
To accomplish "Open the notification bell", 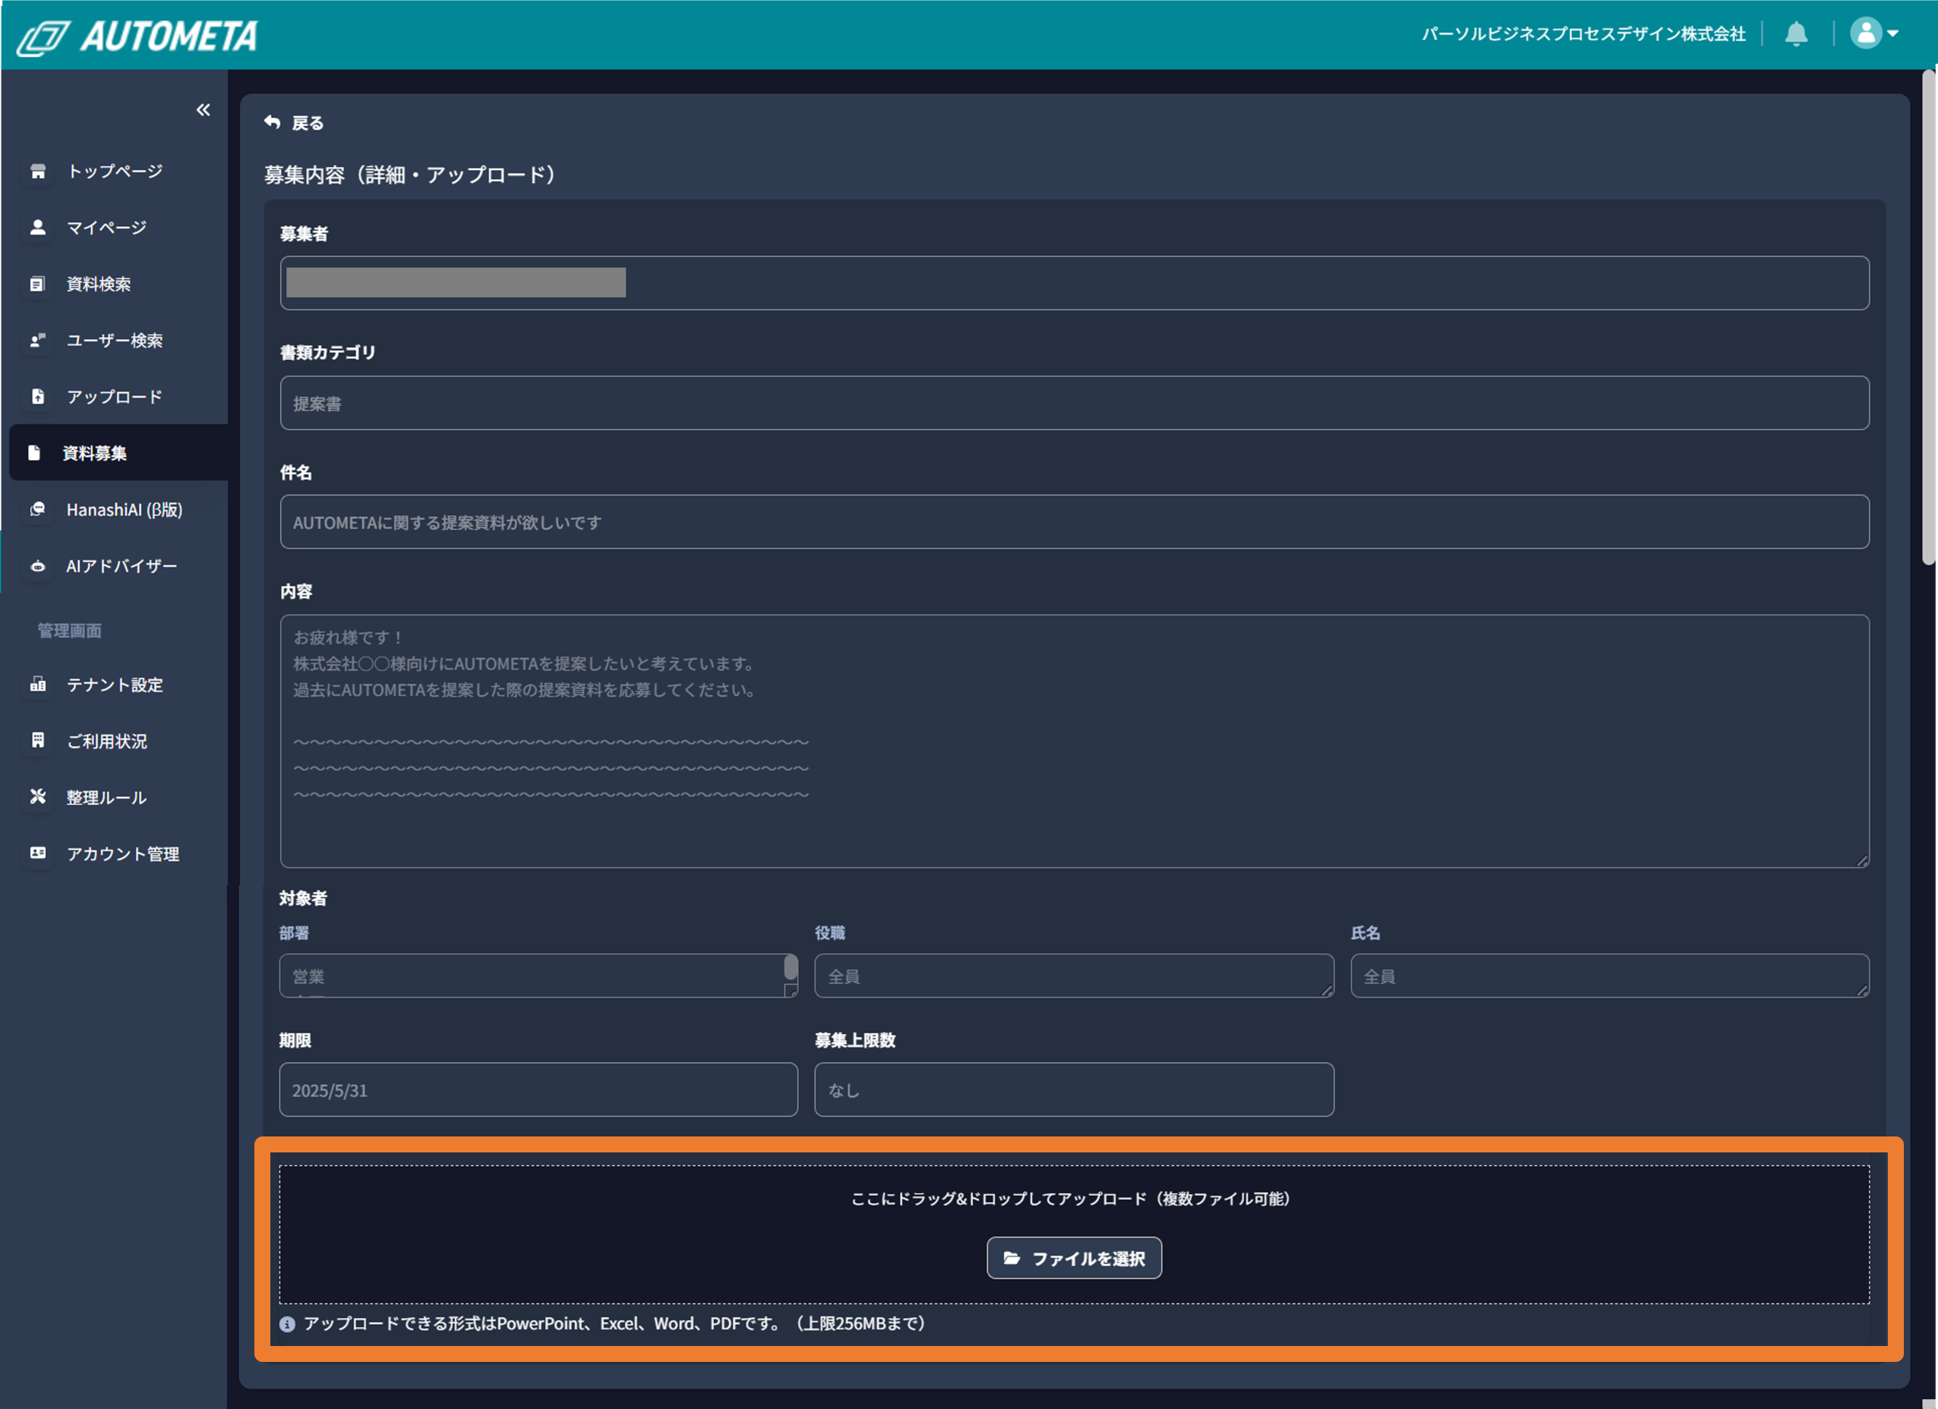I will click(x=1796, y=34).
